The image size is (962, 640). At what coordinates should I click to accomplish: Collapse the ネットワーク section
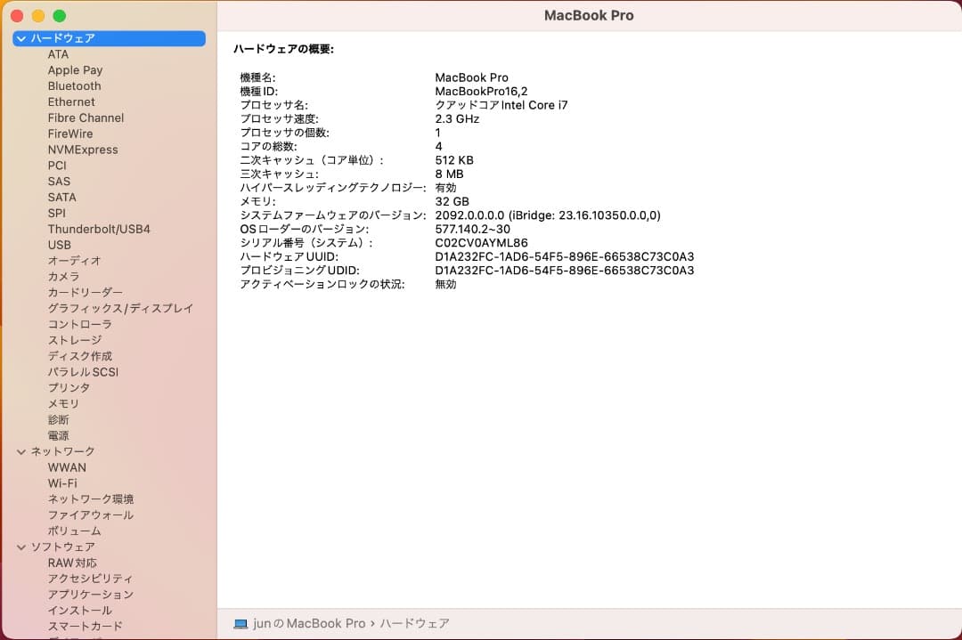pos(21,451)
